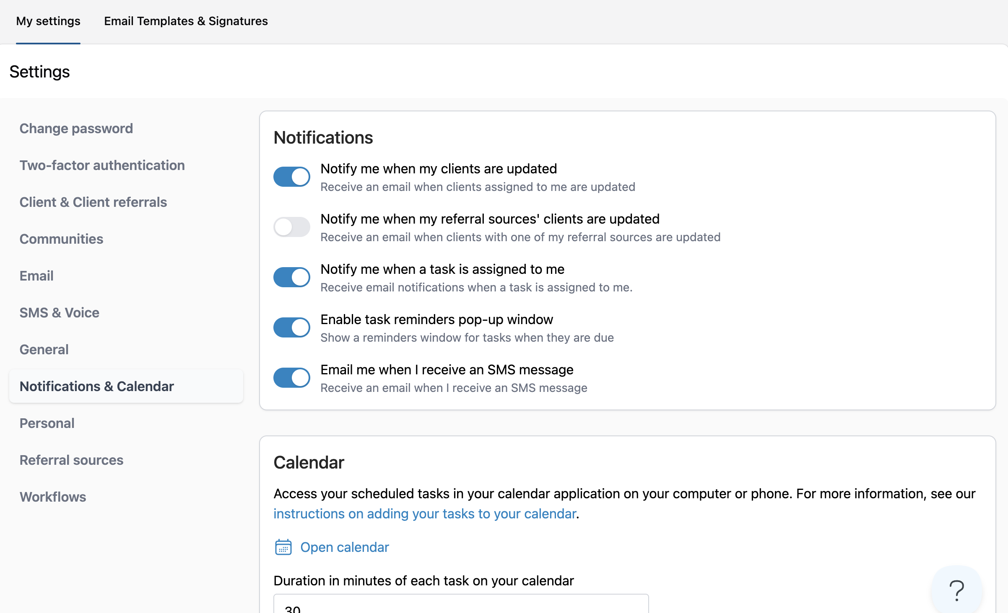The image size is (1008, 613).
Task: Disable the task reminders pop-up toggle
Action: (292, 327)
